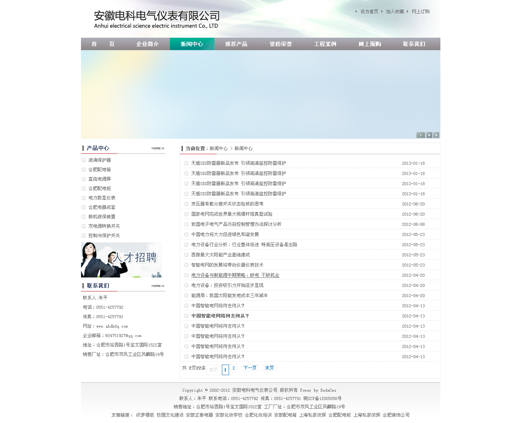Image resolution: width=521 pixels, height=423 pixels.
Task: Click list icon next to 变压器有载分接开关 article
Action: point(186,204)
